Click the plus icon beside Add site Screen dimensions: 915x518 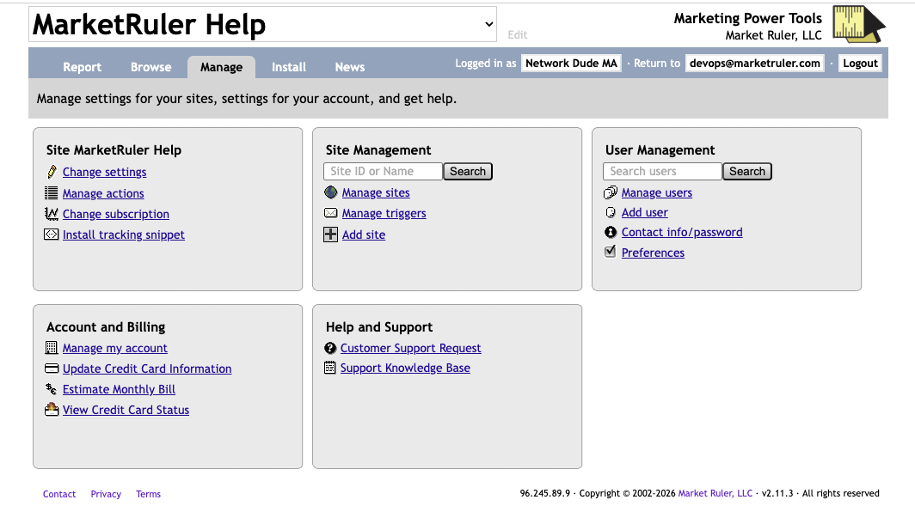[x=331, y=235]
